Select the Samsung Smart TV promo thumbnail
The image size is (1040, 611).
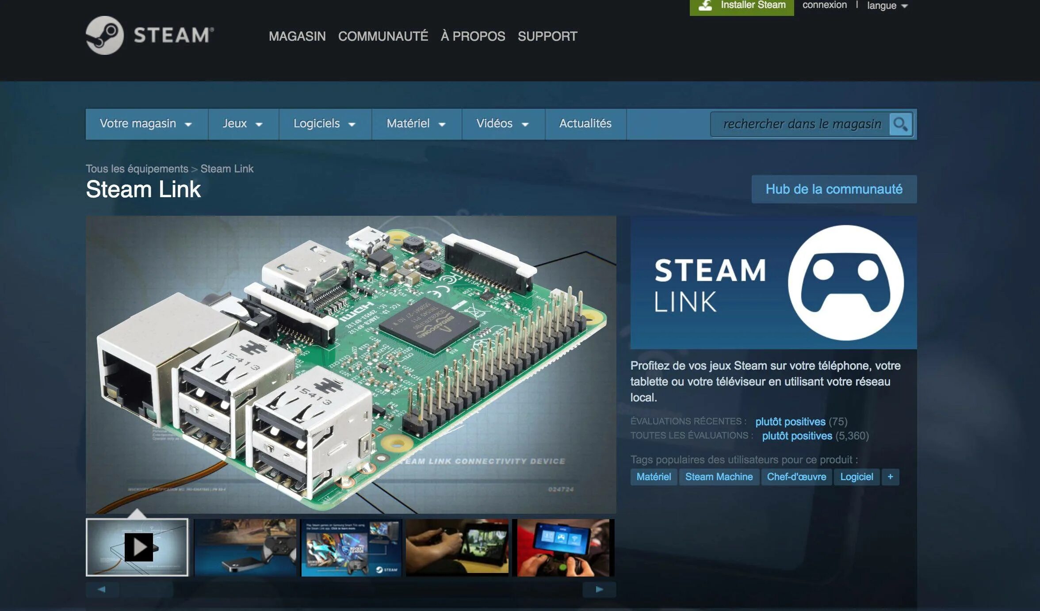point(351,547)
